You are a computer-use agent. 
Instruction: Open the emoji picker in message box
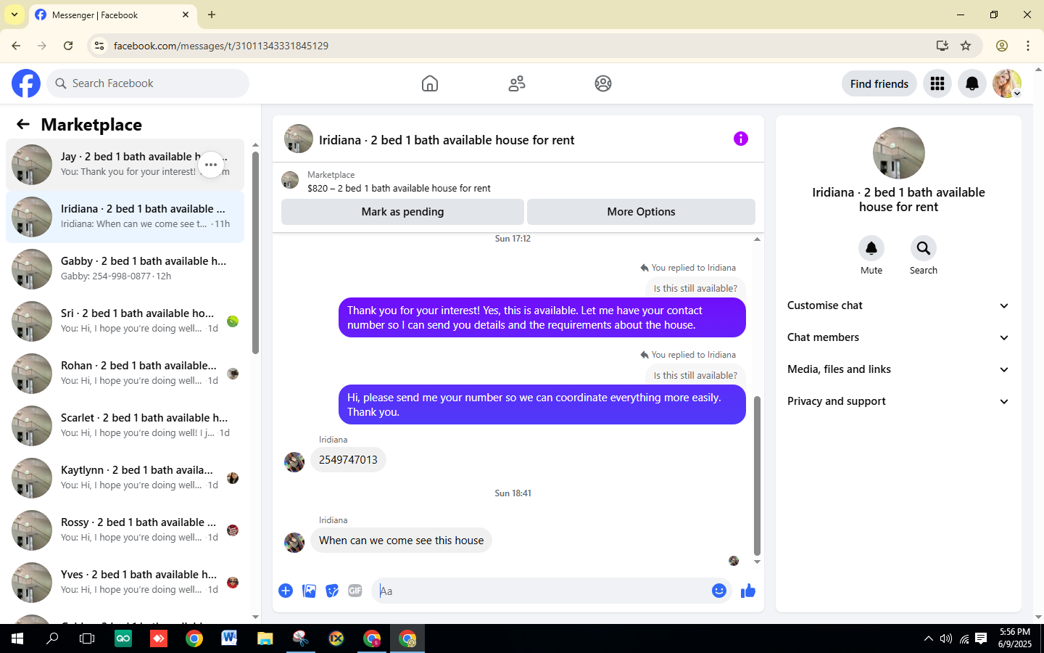(x=719, y=591)
